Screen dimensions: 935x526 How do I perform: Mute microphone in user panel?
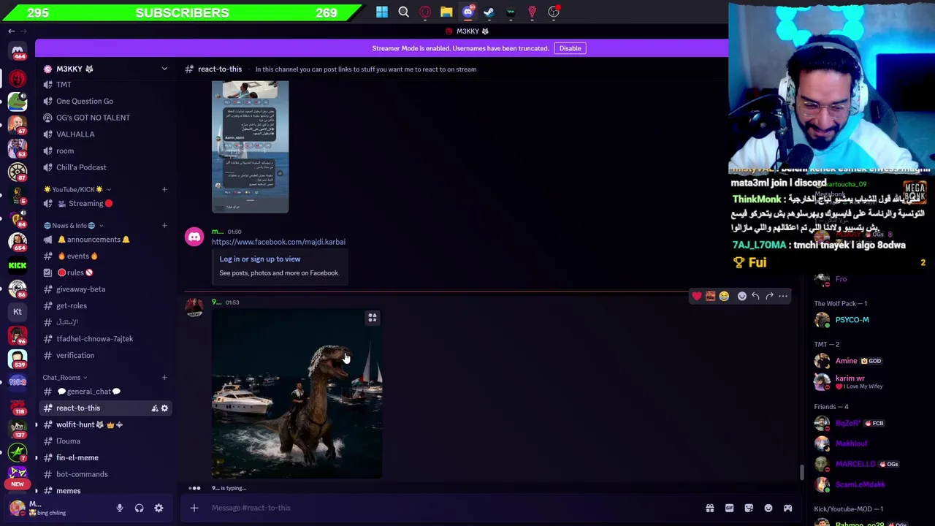point(120,508)
